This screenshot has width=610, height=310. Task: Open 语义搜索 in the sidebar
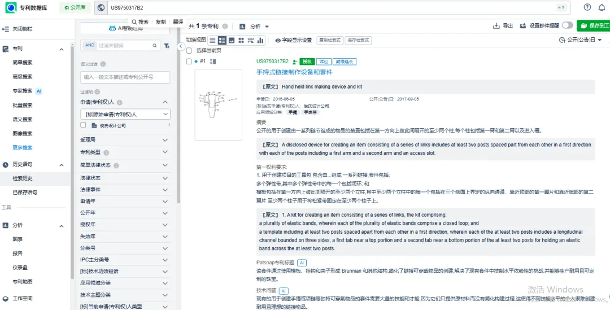22,119
